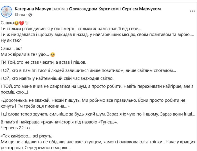Viewport: 197px width, 151px height.
Task: Click the line starting 'ТИ Той, хто не став чекати'
Action: tap(44, 62)
